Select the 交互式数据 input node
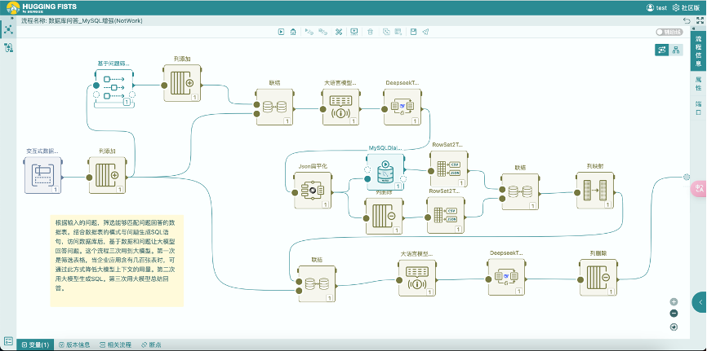707x351 pixels. 42,176
